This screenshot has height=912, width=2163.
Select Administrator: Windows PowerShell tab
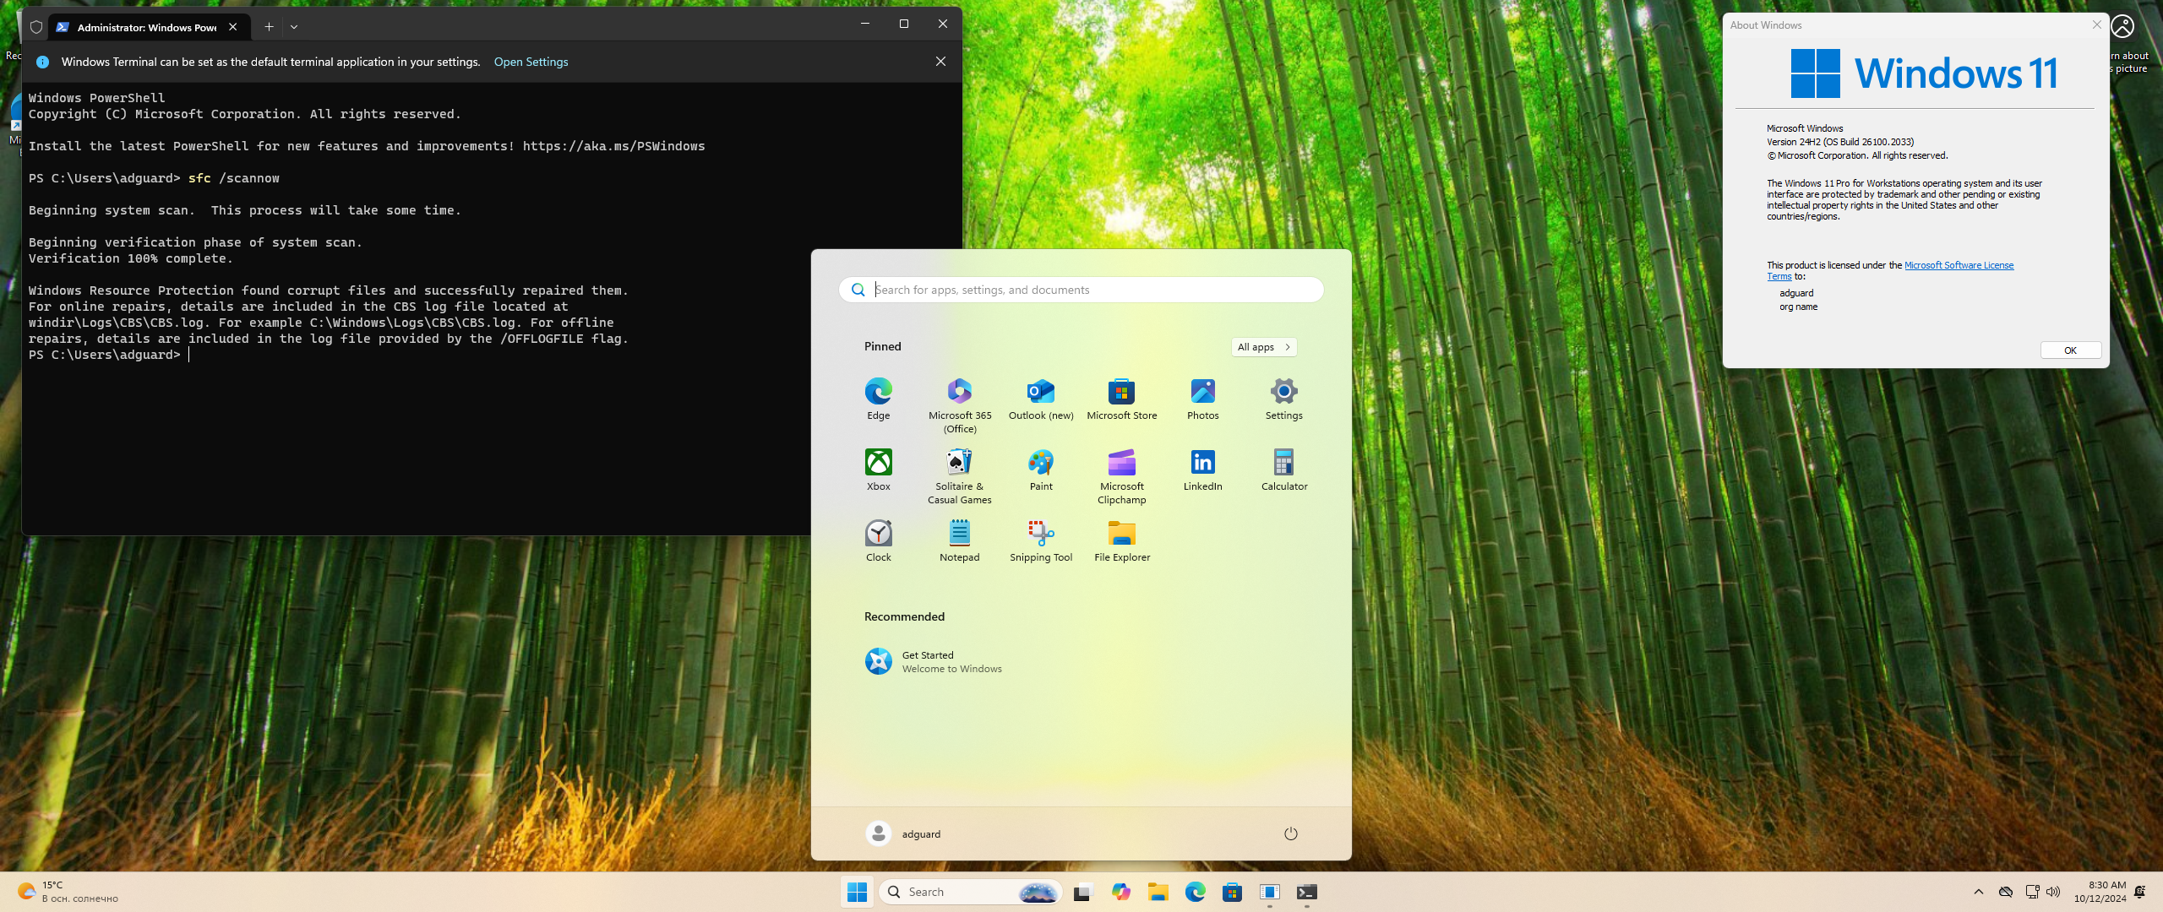coord(147,27)
